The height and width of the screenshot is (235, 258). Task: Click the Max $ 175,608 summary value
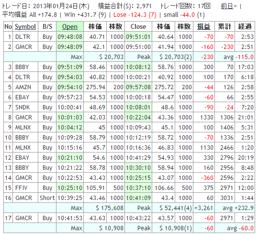(110, 208)
